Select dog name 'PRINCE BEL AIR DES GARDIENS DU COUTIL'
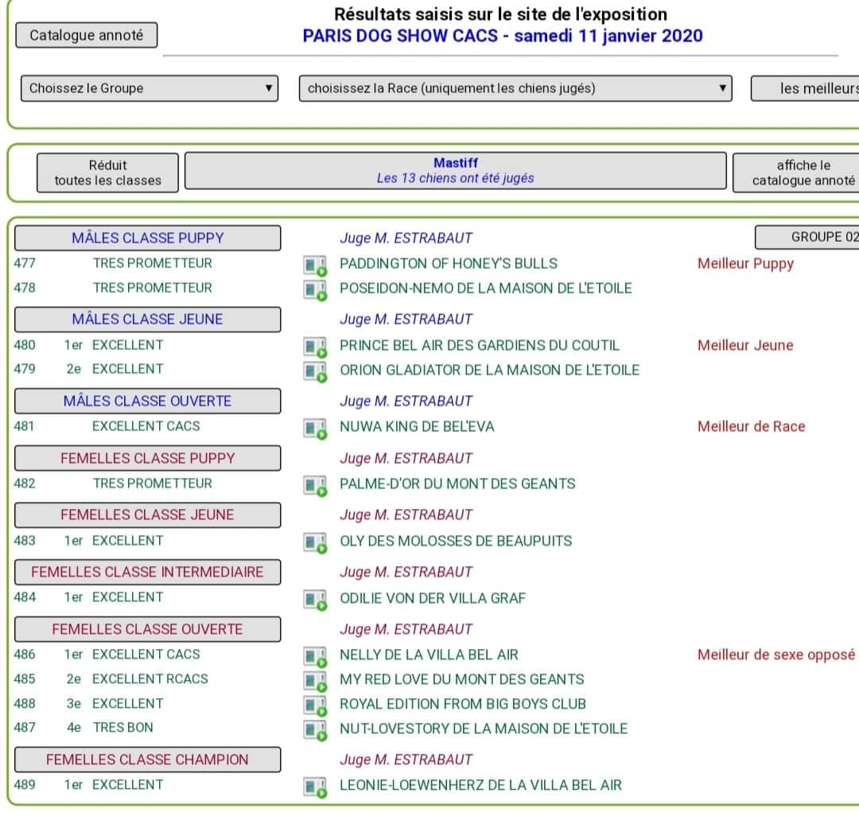 coord(480,345)
